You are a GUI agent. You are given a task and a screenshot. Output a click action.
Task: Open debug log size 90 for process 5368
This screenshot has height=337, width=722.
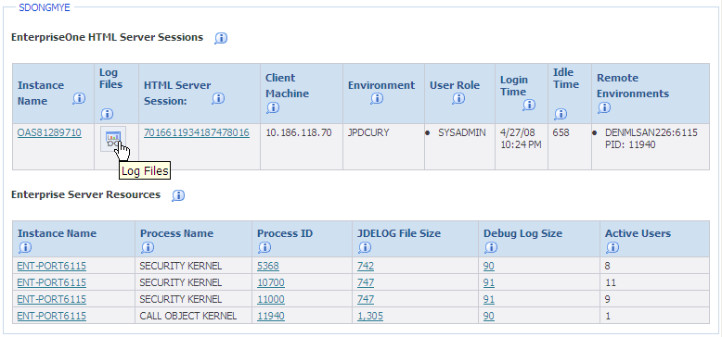[x=489, y=267]
